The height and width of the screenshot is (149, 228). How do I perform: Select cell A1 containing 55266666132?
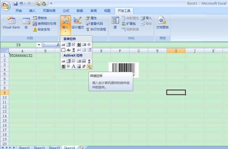tap(22, 55)
